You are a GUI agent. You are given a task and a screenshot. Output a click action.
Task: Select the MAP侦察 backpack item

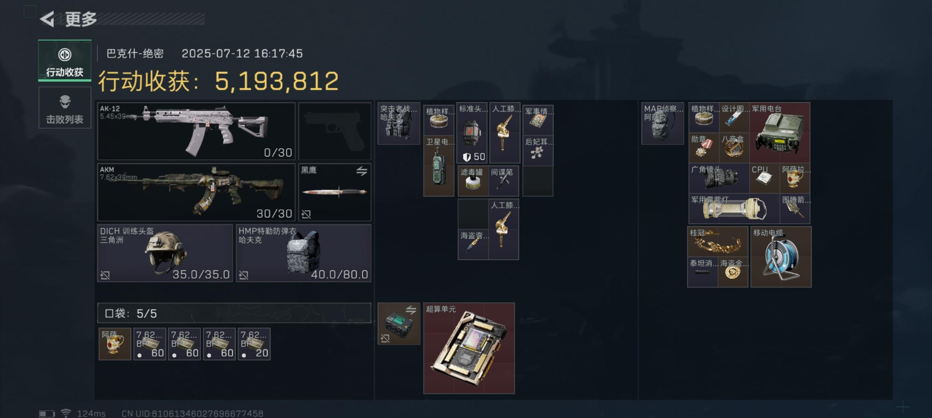(663, 123)
